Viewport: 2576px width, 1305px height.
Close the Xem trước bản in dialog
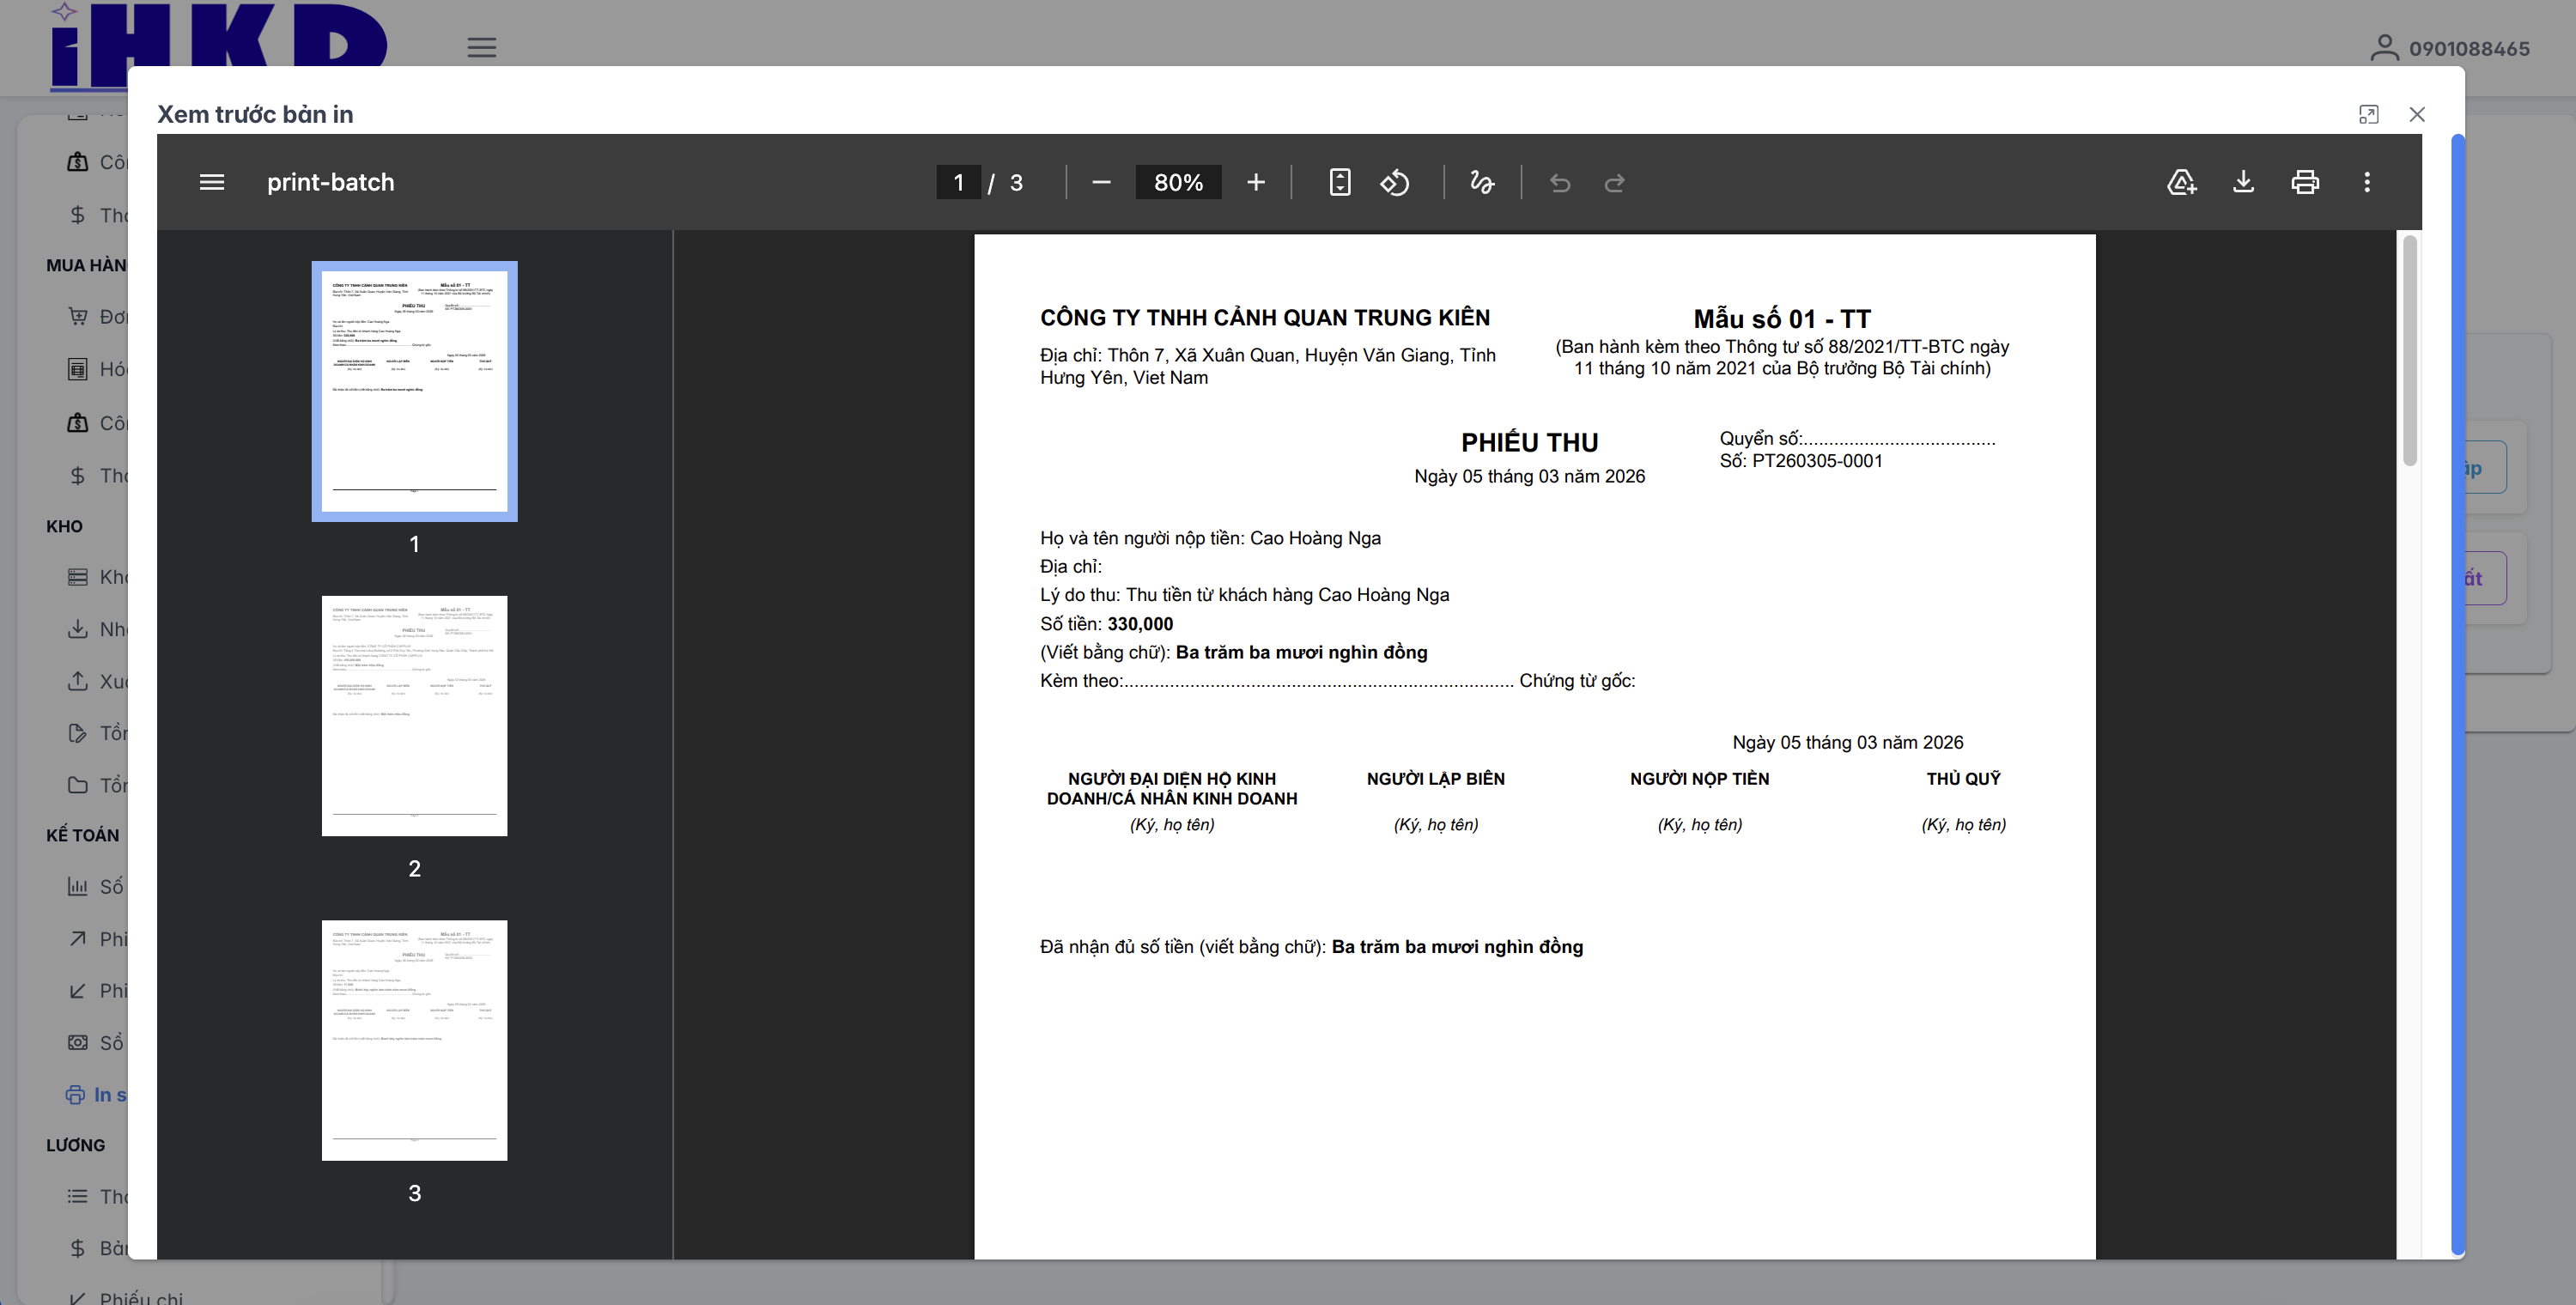point(2417,114)
